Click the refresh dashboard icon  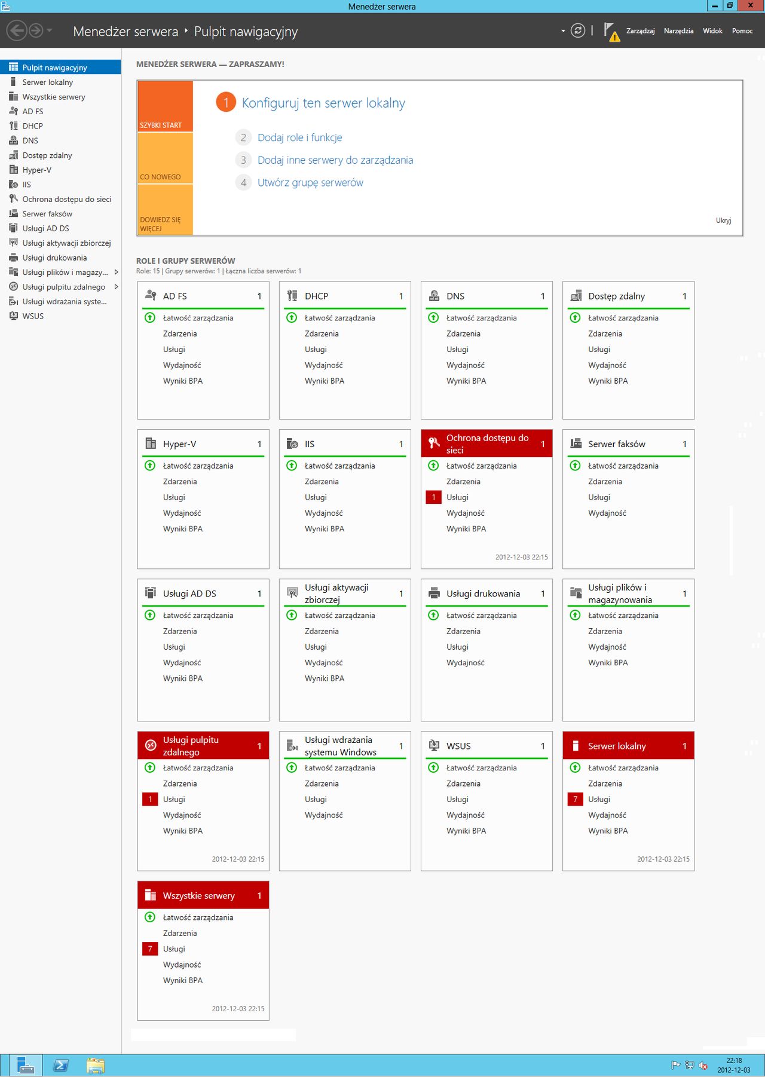tap(577, 30)
